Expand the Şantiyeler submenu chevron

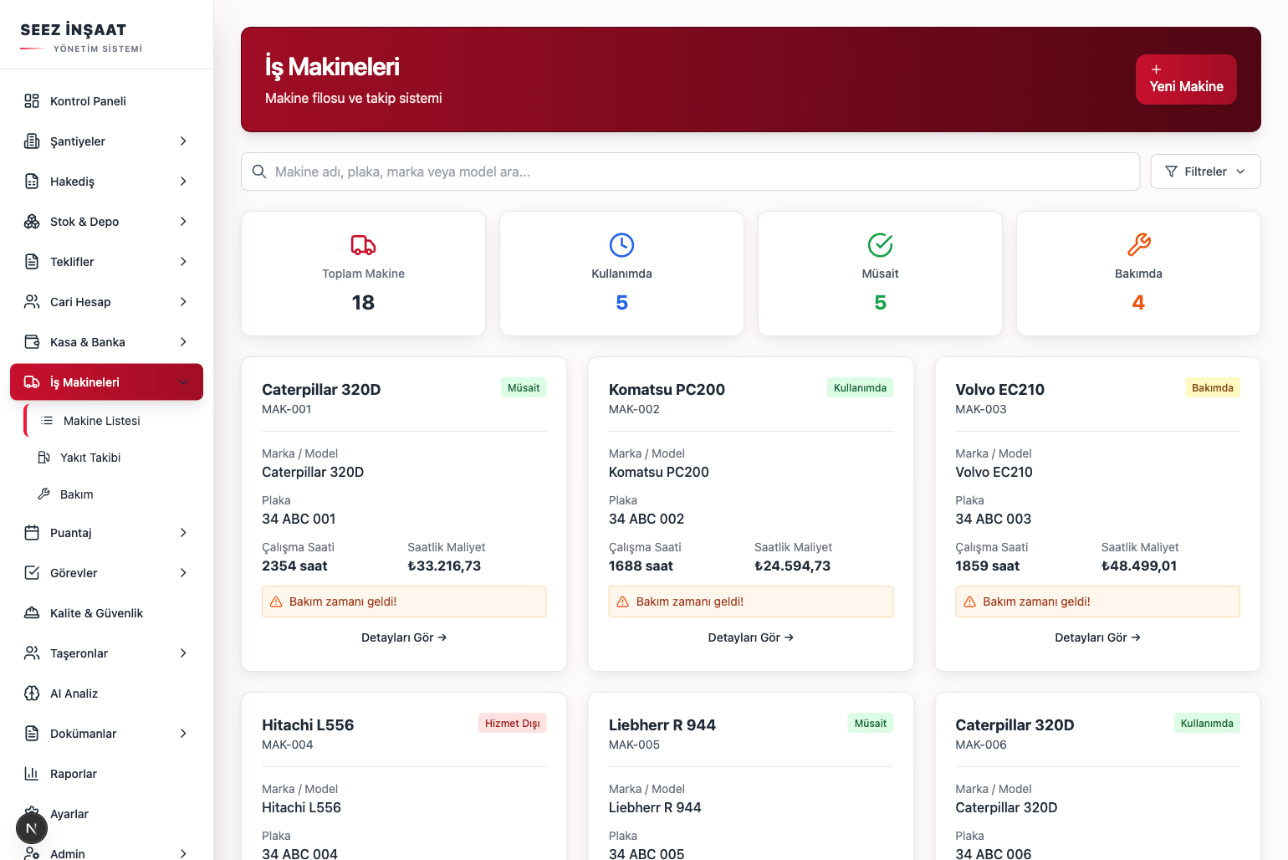pyautogui.click(x=183, y=141)
